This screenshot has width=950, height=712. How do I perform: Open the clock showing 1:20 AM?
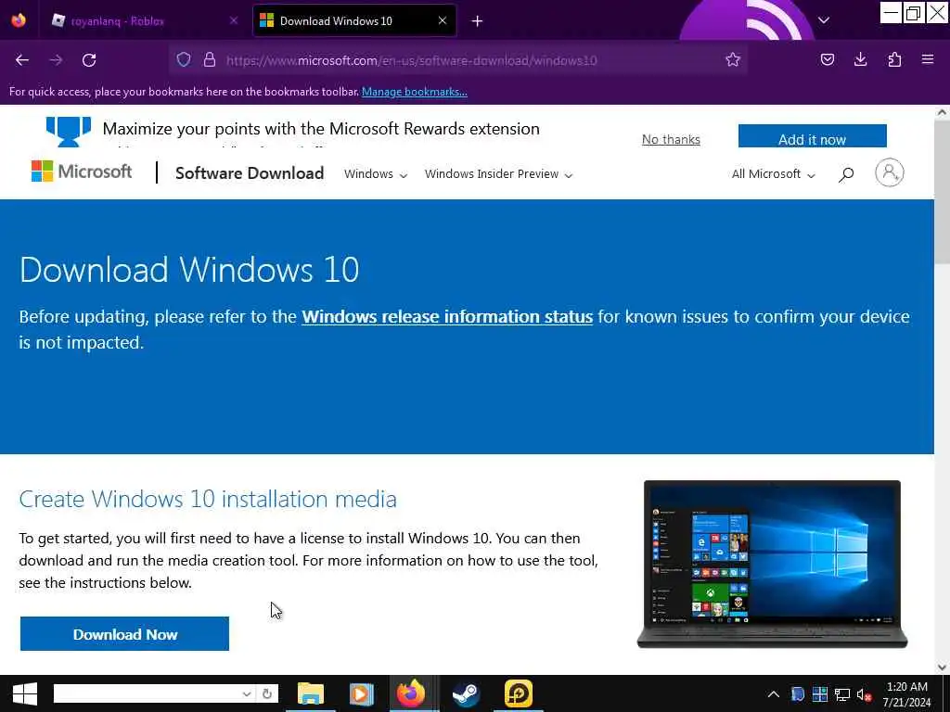pos(907,694)
